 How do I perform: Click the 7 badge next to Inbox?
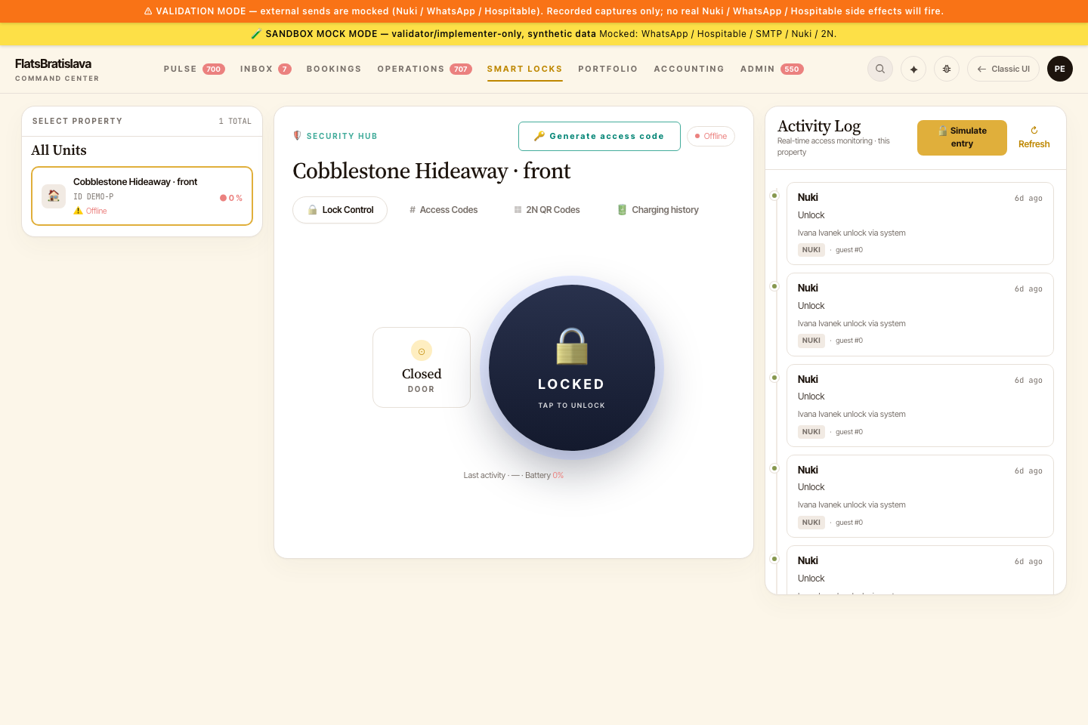(285, 69)
